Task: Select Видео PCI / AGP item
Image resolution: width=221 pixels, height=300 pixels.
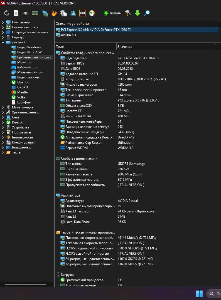Action: point(26,52)
